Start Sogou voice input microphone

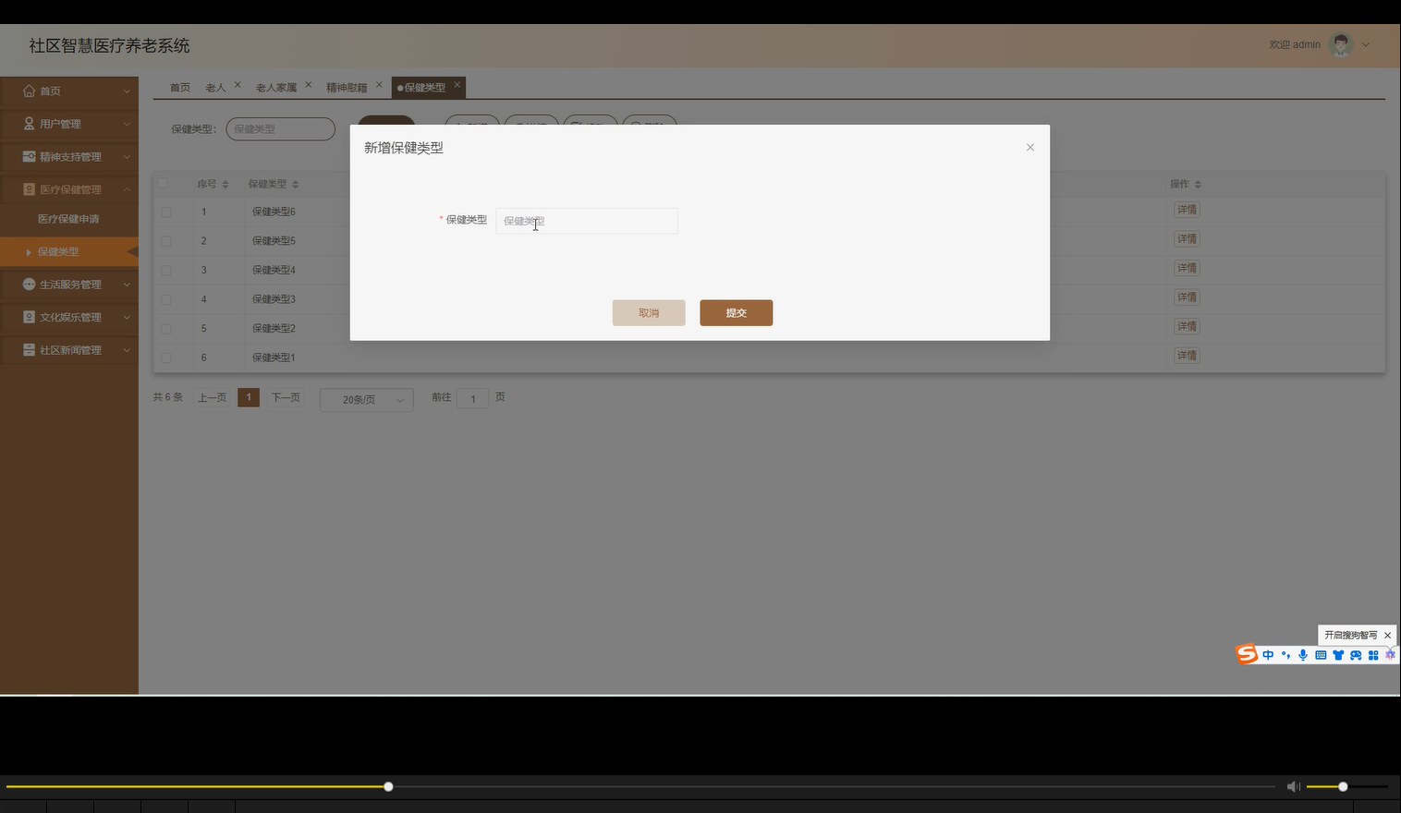pyautogui.click(x=1303, y=655)
